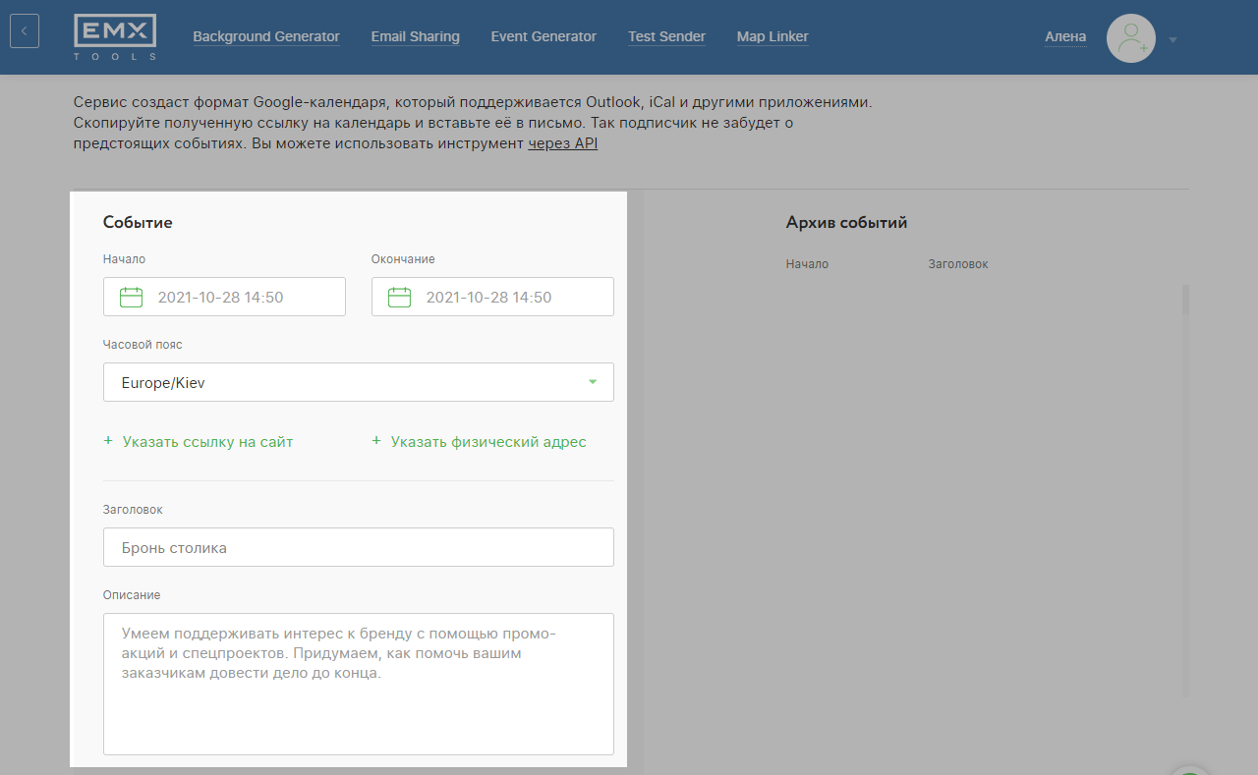
Task: Follow the "через API" link
Action: (562, 143)
